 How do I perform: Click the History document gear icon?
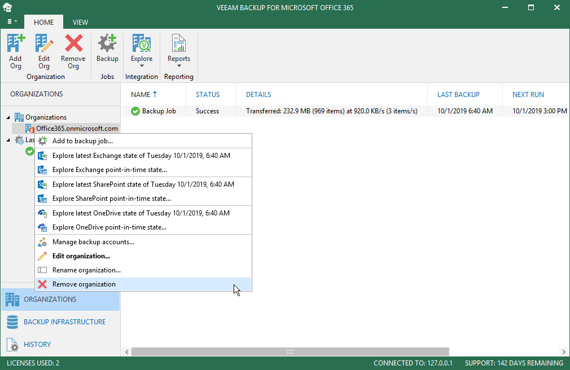[13, 345]
